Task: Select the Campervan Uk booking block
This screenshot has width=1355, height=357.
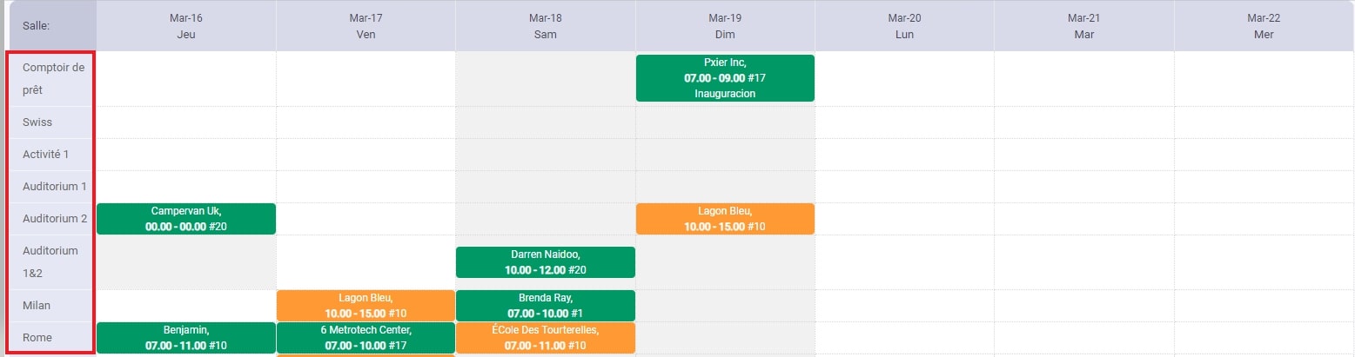Action: 186,219
